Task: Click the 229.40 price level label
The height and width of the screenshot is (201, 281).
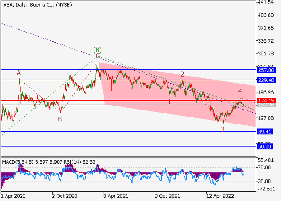Action: (267, 80)
